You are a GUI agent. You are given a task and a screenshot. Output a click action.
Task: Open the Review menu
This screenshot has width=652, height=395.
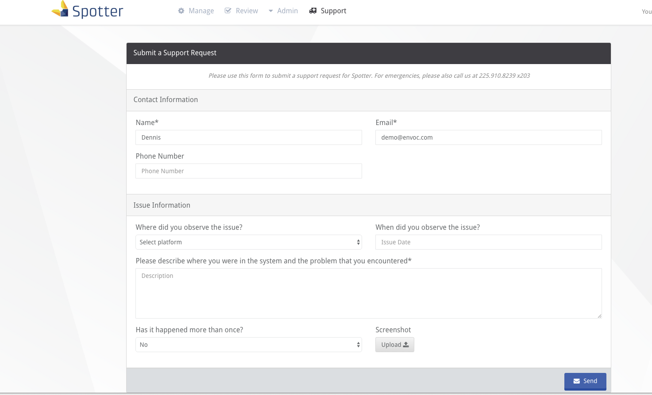(x=241, y=11)
